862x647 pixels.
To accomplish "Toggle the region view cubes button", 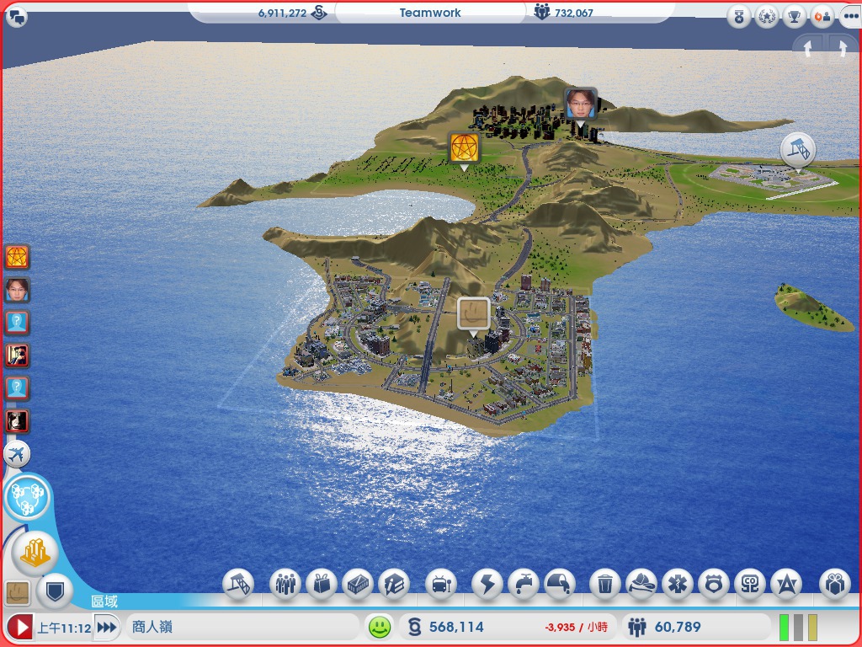I will point(27,498).
